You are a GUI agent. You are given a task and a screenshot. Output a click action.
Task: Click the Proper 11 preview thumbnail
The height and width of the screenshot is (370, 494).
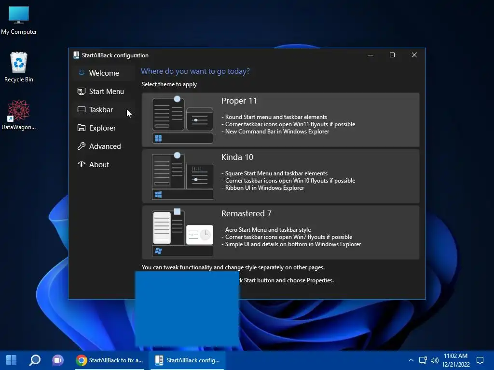tap(182, 120)
